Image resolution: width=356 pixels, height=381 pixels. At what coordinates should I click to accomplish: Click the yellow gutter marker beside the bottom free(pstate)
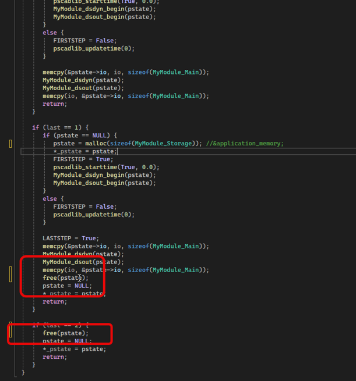coord(10,332)
